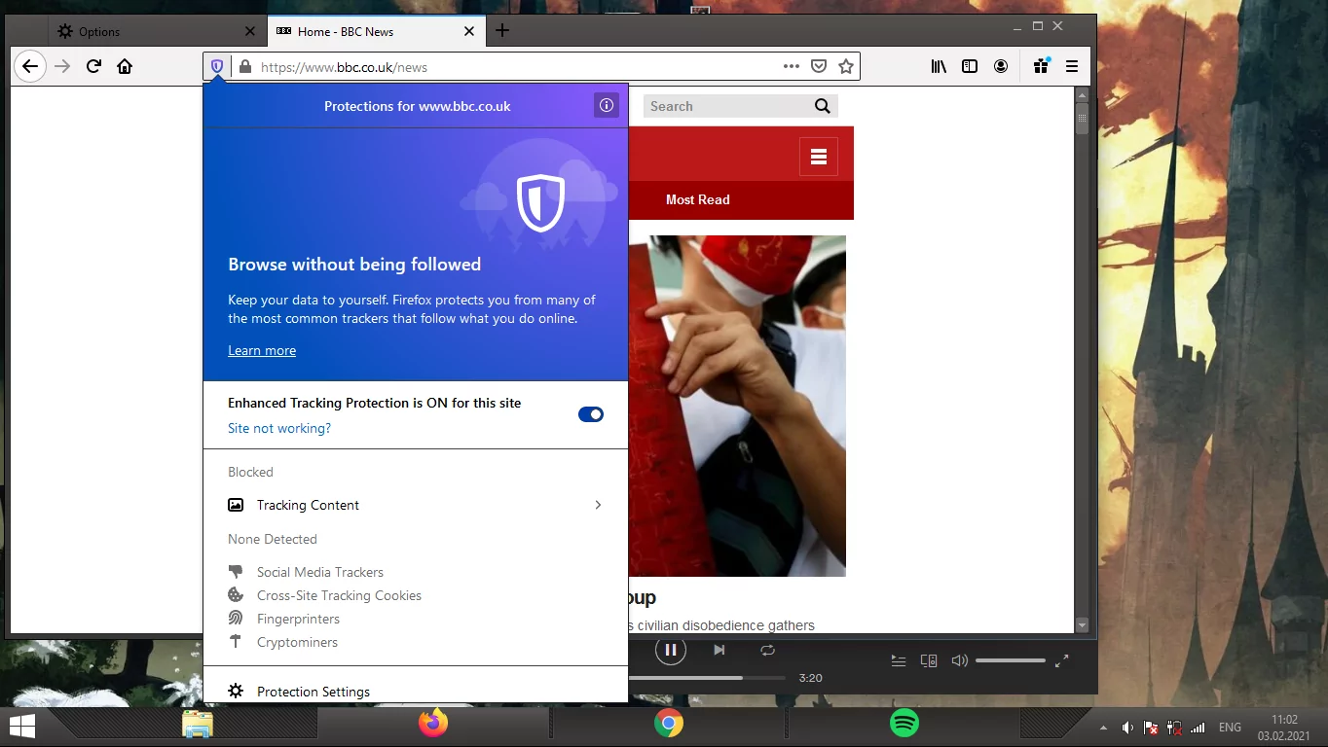
Task: Click the Cryptominers entry
Action: click(297, 642)
